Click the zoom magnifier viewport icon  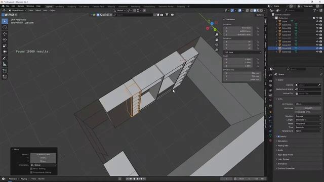point(217,35)
